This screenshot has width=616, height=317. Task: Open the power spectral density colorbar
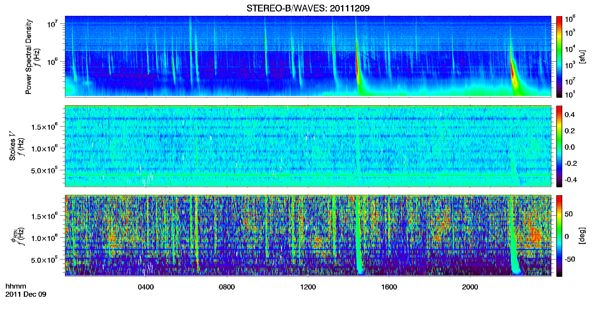click(x=559, y=57)
